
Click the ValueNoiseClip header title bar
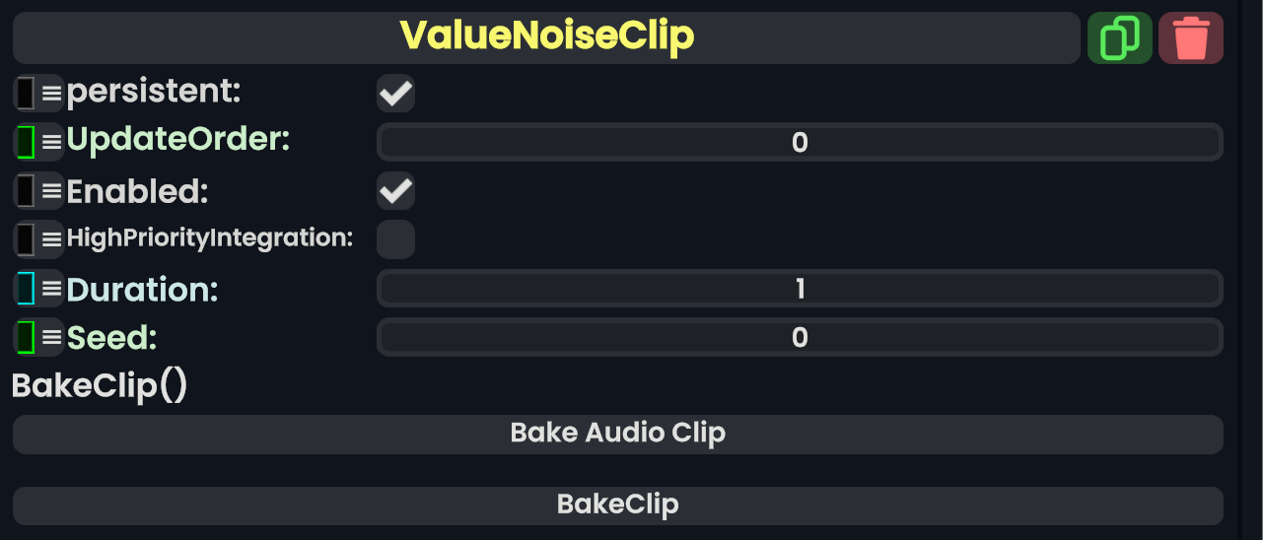[546, 37]
